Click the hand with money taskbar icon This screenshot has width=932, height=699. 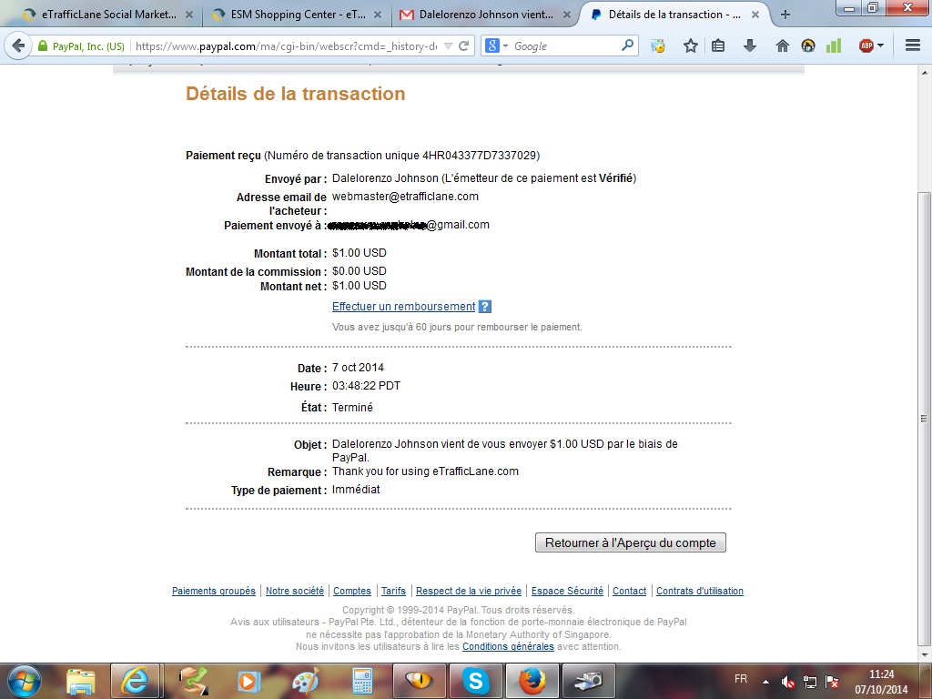[x=193, y=681]
